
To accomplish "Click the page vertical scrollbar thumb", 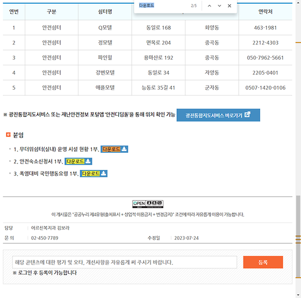I will (298, 236).
